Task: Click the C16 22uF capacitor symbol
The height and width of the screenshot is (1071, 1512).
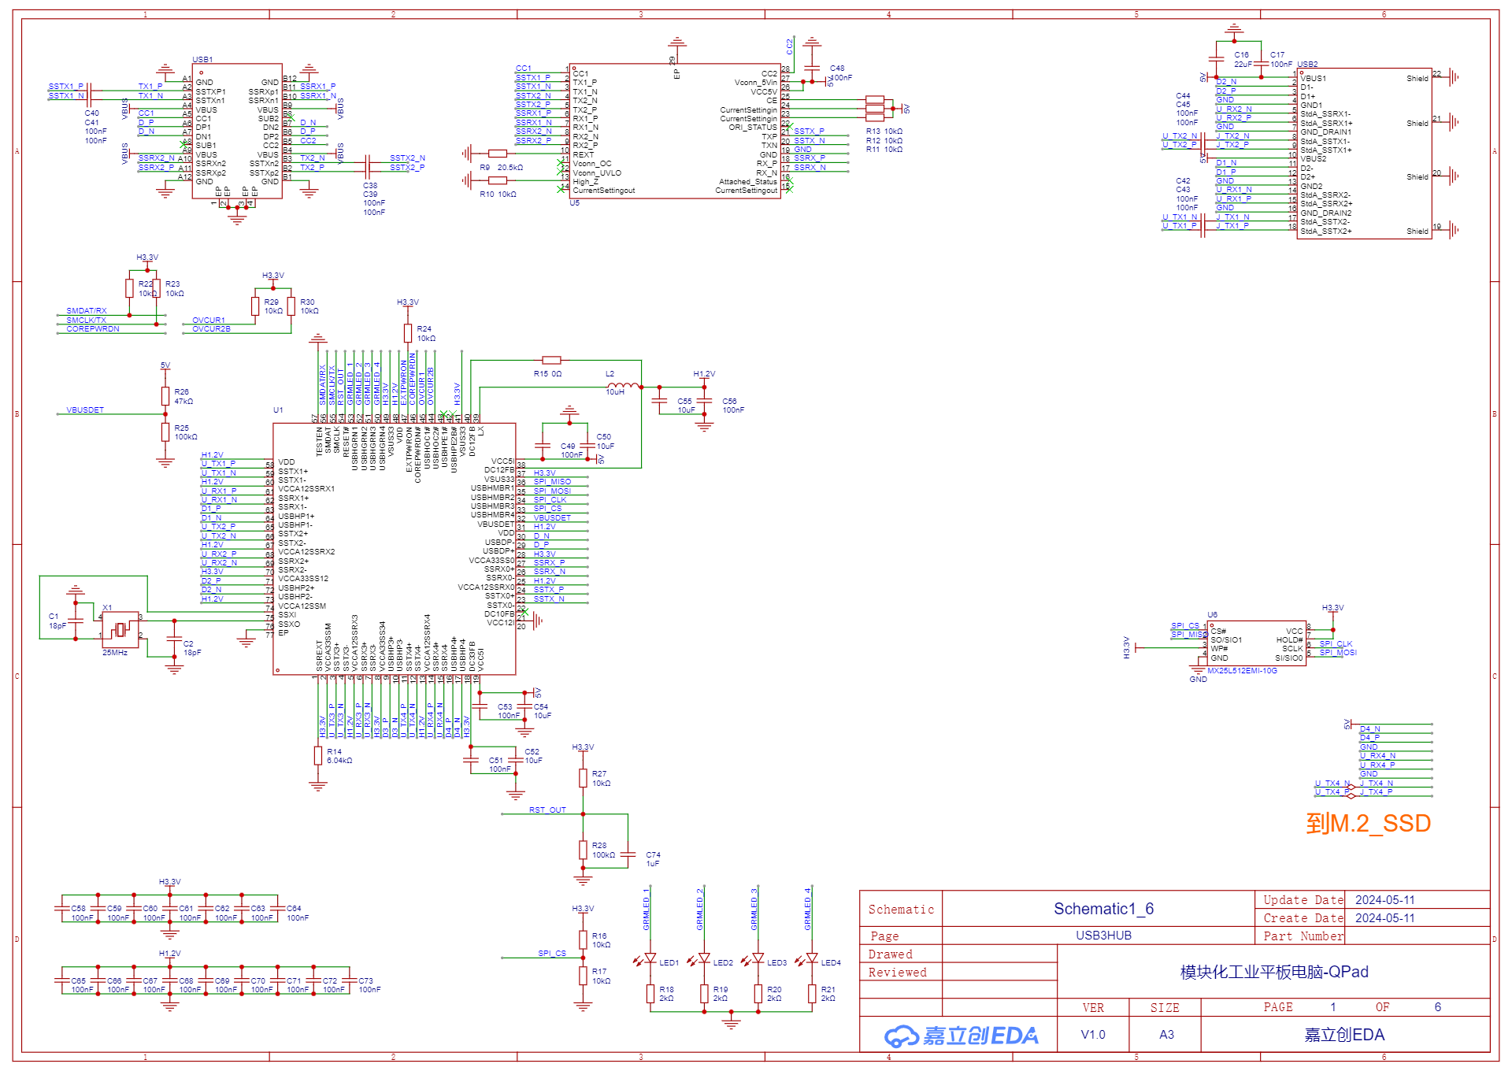Action: click(1217, 59)
